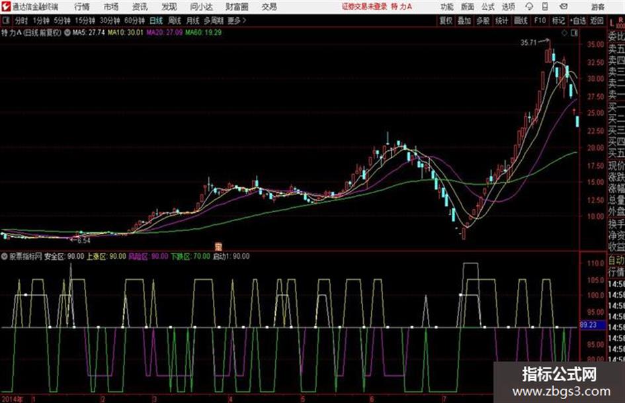
Task: Select the 日线 daily period tab
Action: (x=156, y=21)
